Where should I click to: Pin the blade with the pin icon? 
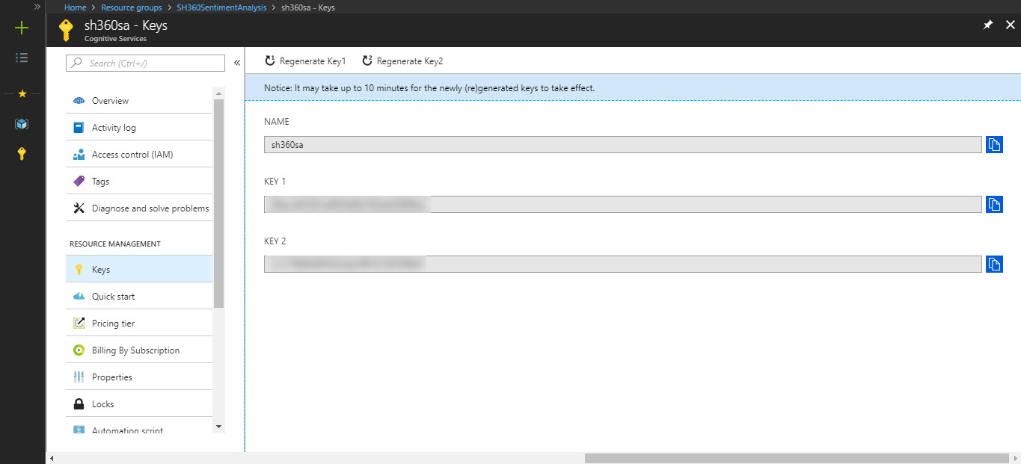point(987,25)
